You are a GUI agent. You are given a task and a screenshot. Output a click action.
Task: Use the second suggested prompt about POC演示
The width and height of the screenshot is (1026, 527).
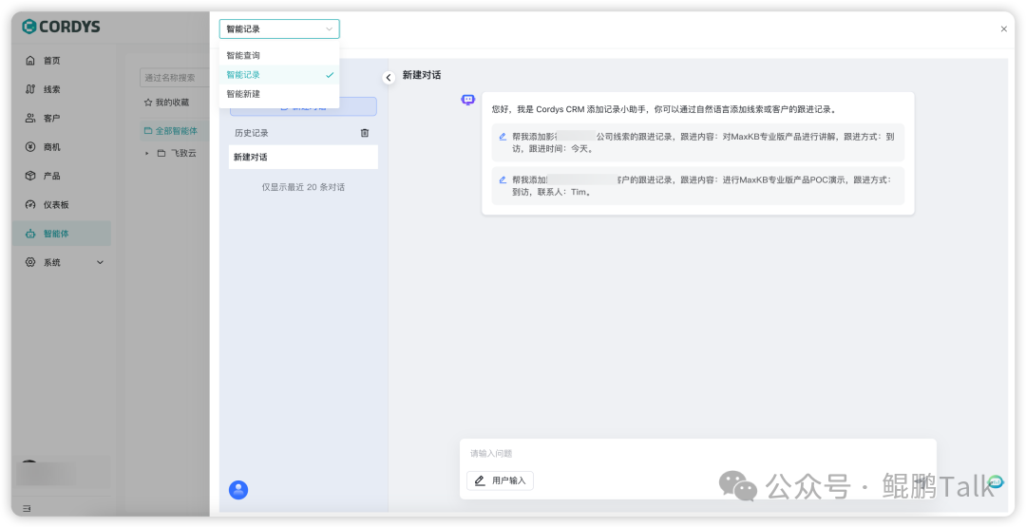(x=697, y=186)
